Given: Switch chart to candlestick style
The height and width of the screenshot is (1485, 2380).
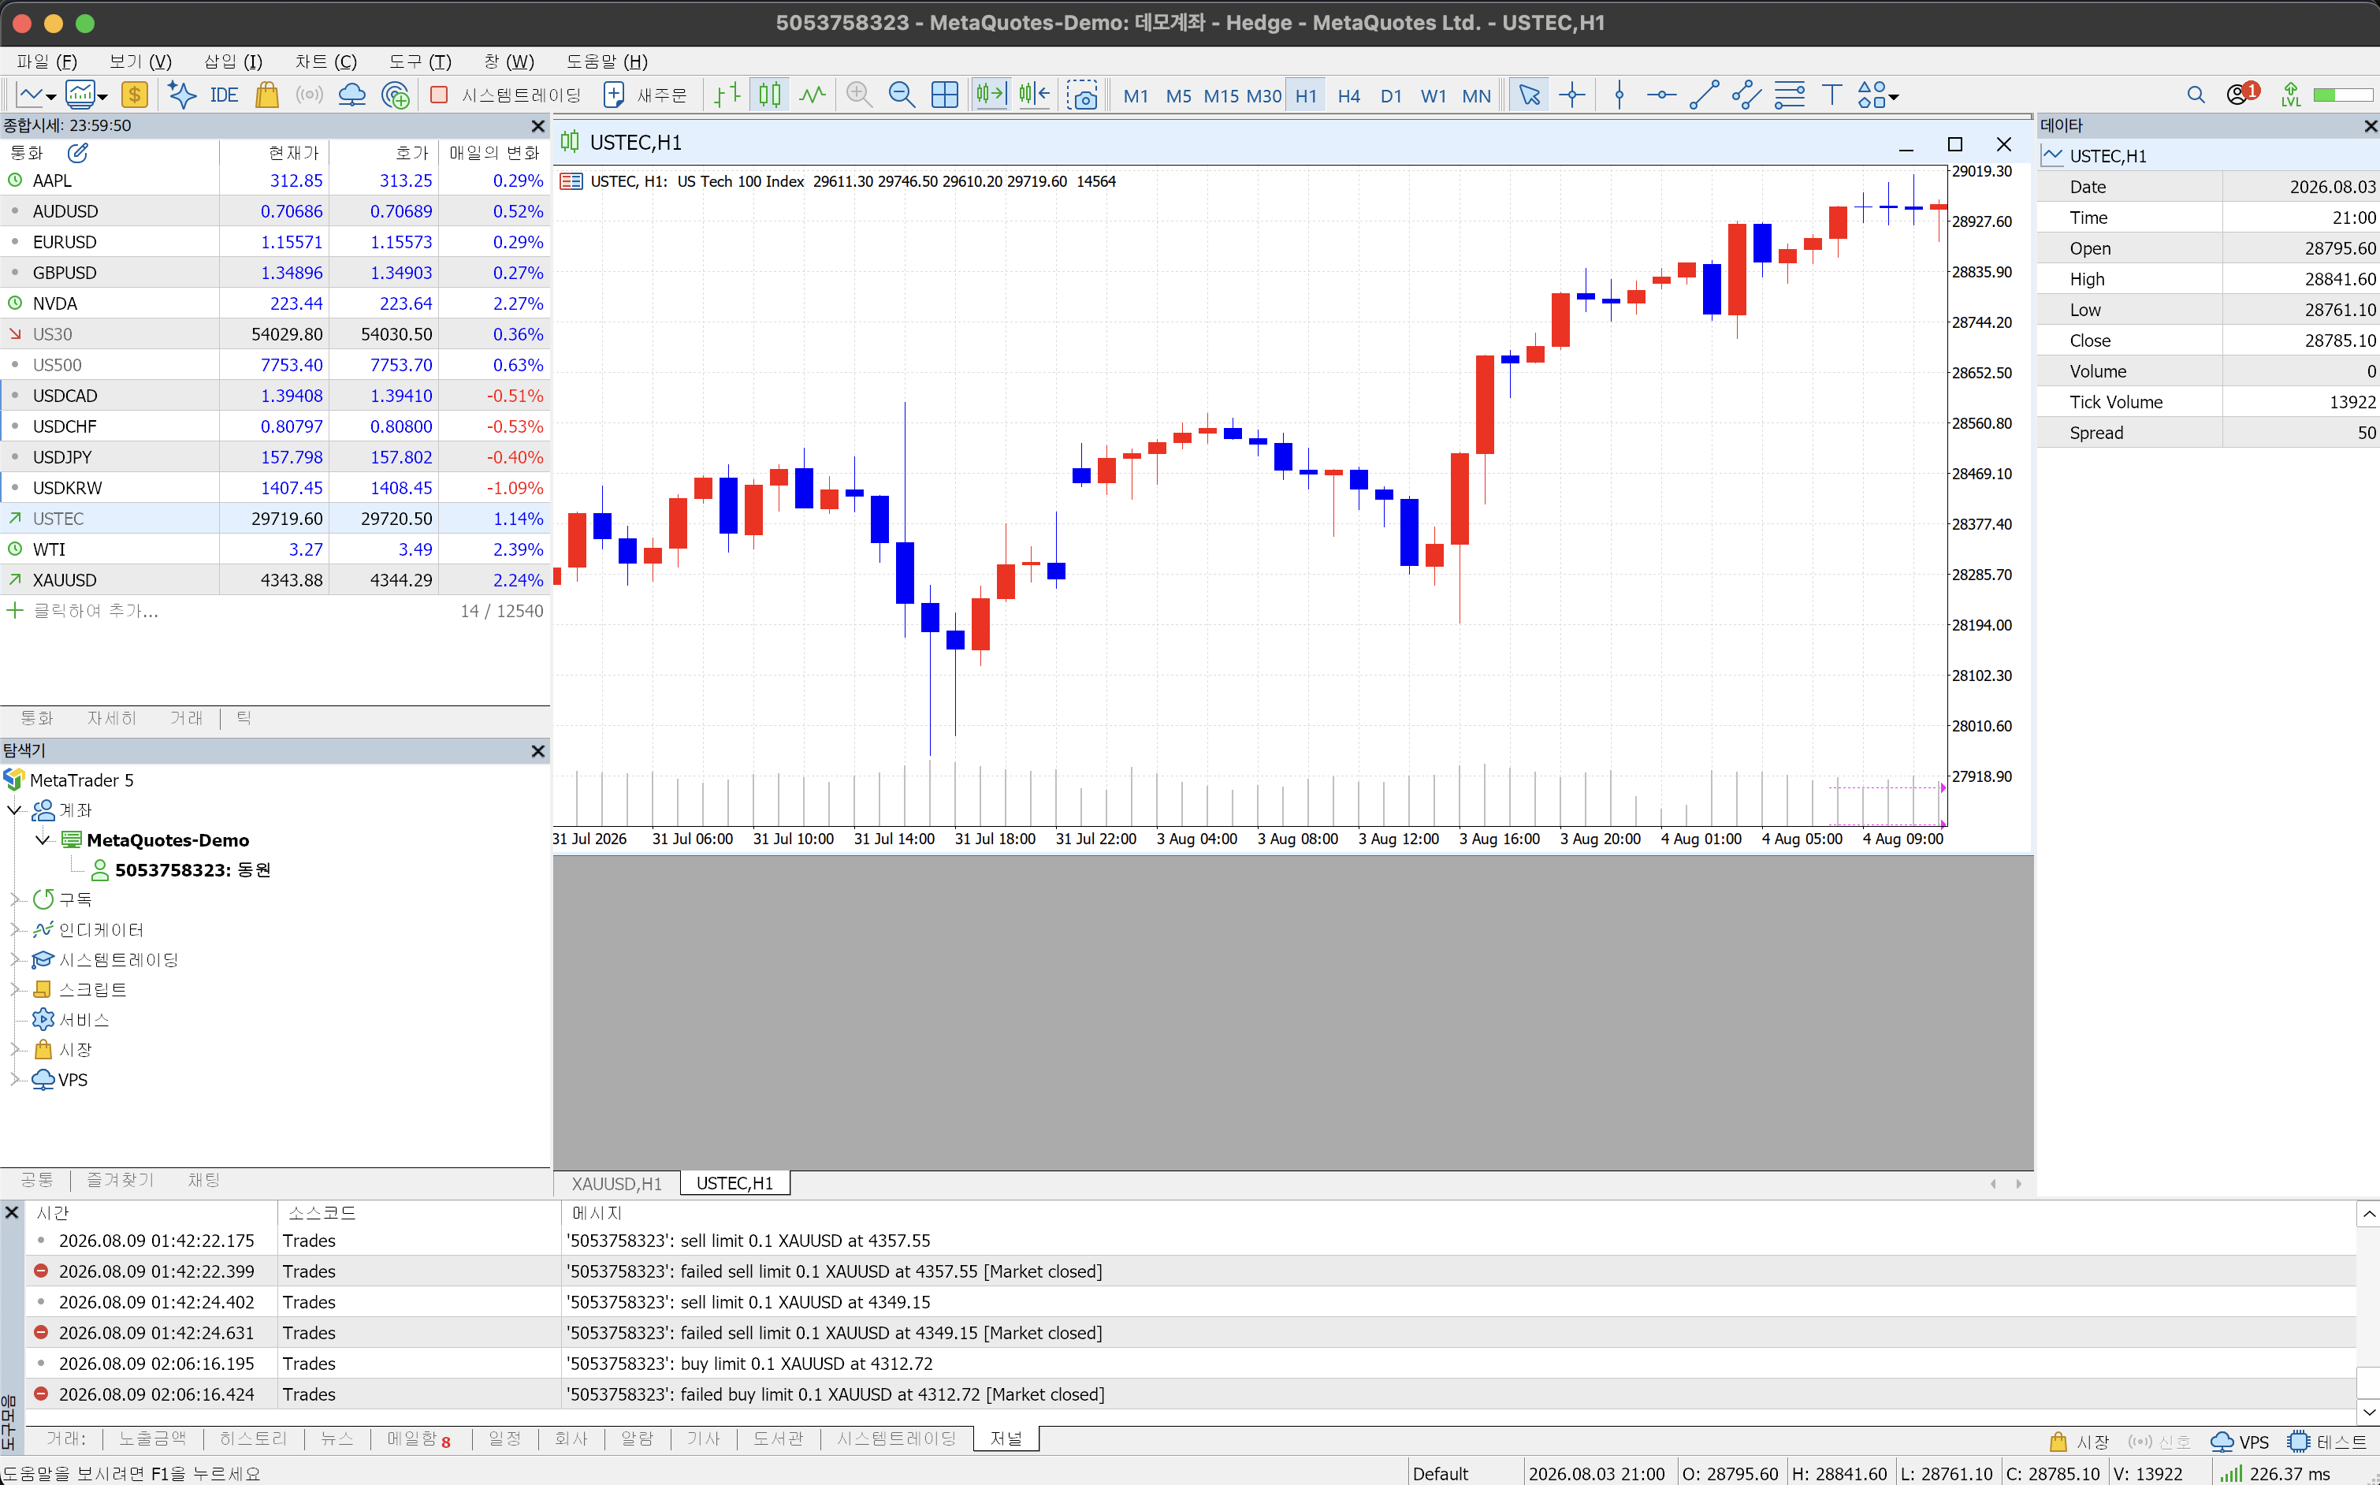Looking at the screenshot, I should tap(770, 95).
